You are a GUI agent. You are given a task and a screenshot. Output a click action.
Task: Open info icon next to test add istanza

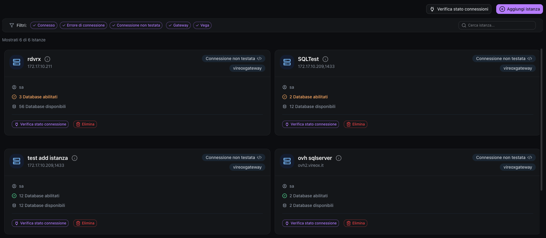tap(75, 158)
